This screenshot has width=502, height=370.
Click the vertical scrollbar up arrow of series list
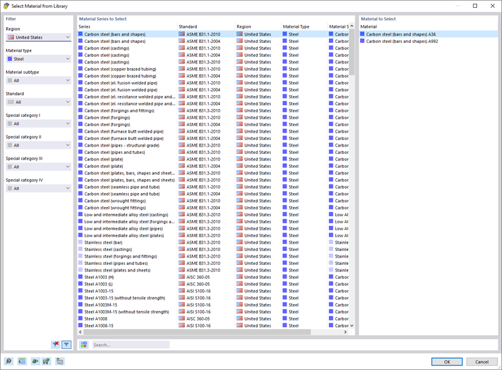352,26
